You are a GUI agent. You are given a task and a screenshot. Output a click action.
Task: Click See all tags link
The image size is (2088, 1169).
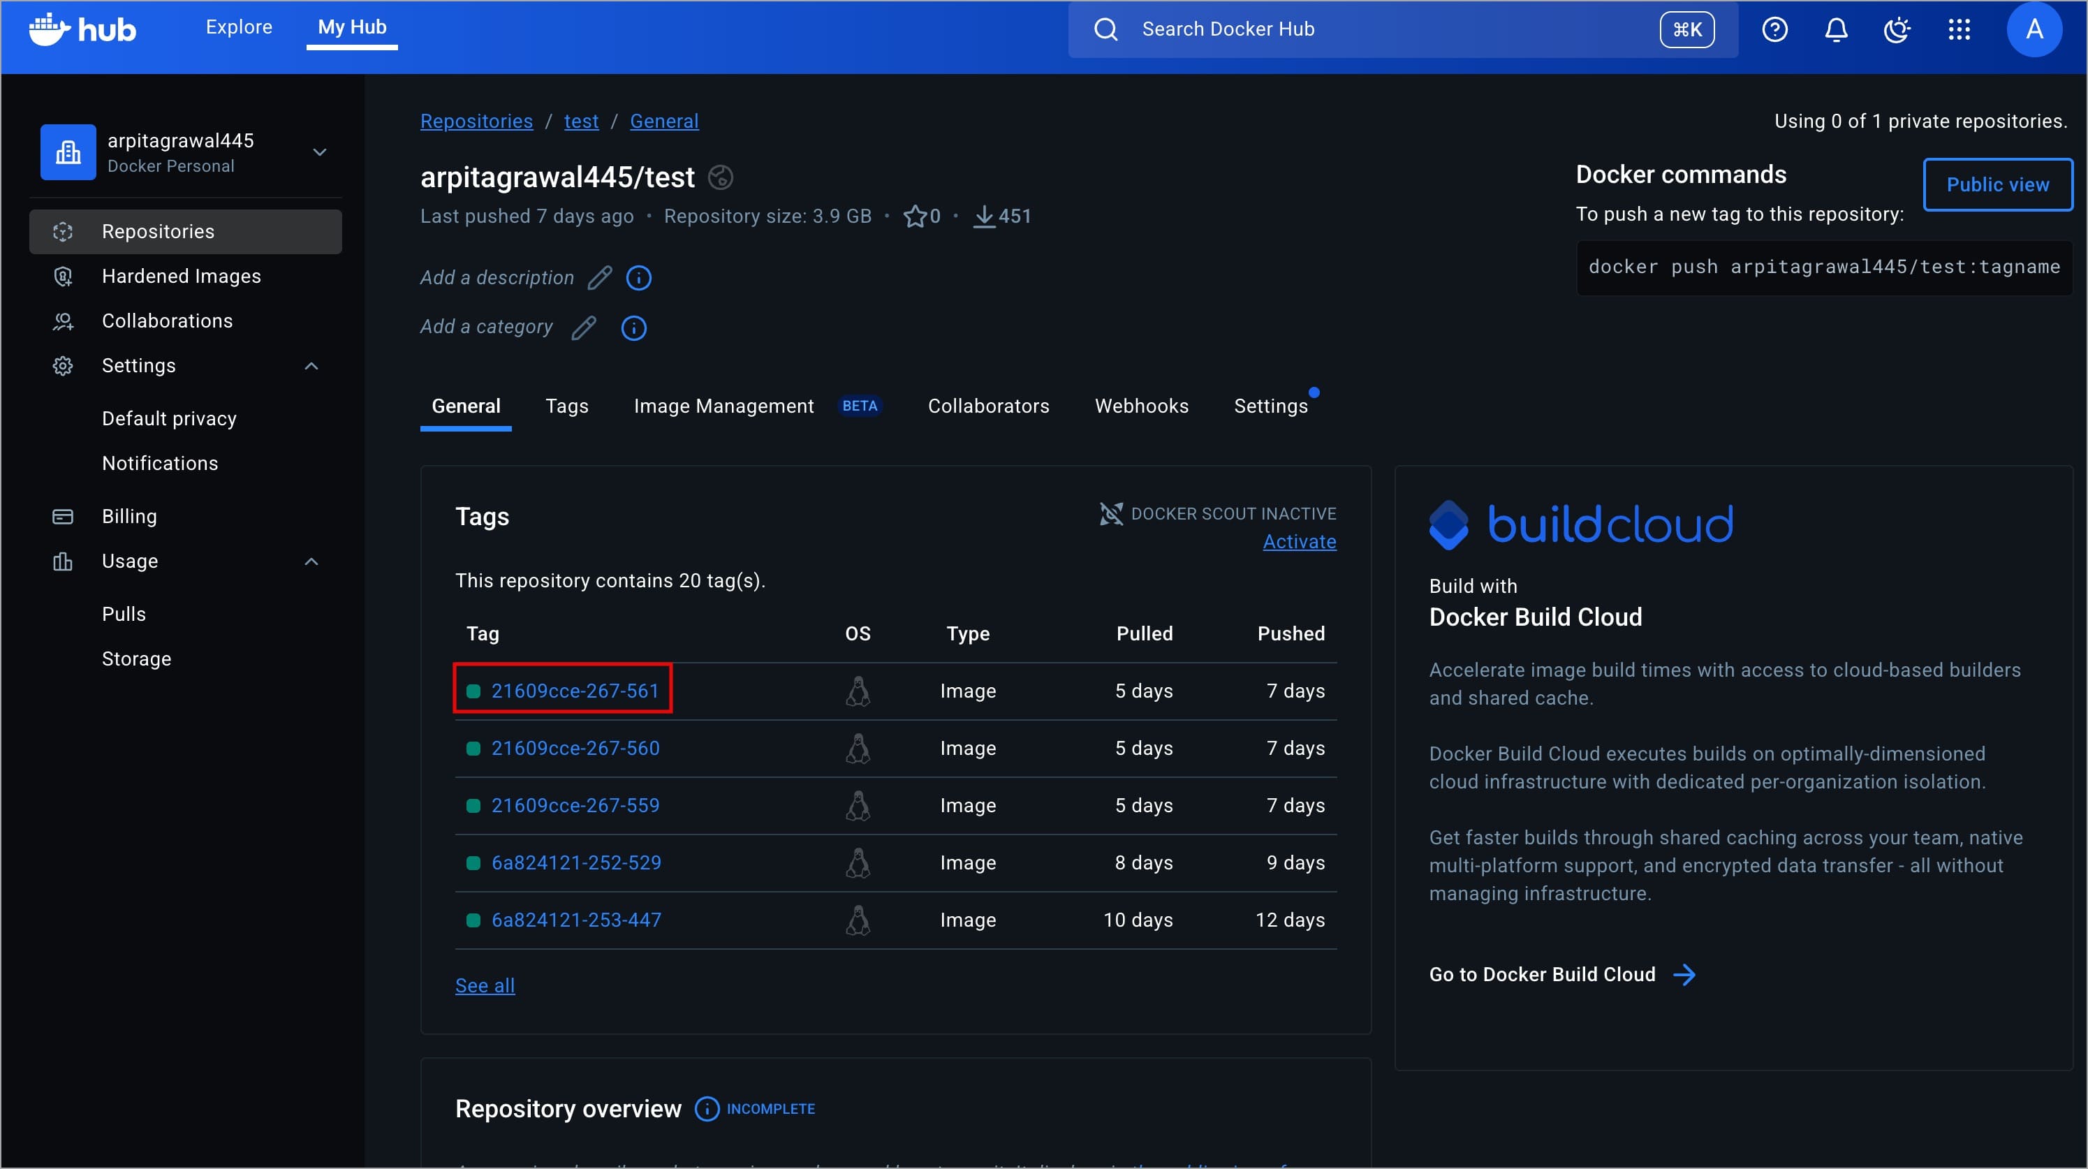click(x=485, y=986)
